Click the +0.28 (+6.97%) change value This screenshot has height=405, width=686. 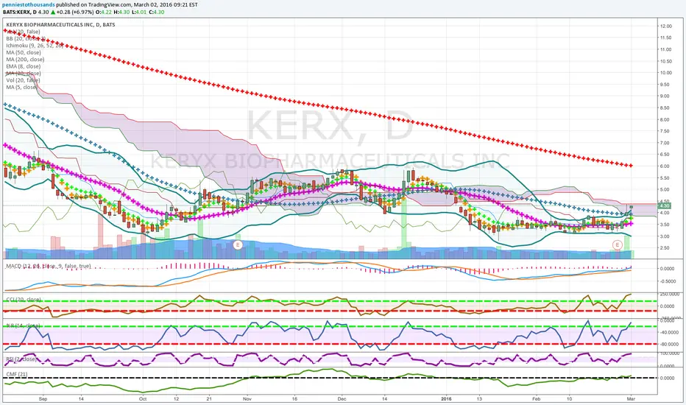click(74, 12)
